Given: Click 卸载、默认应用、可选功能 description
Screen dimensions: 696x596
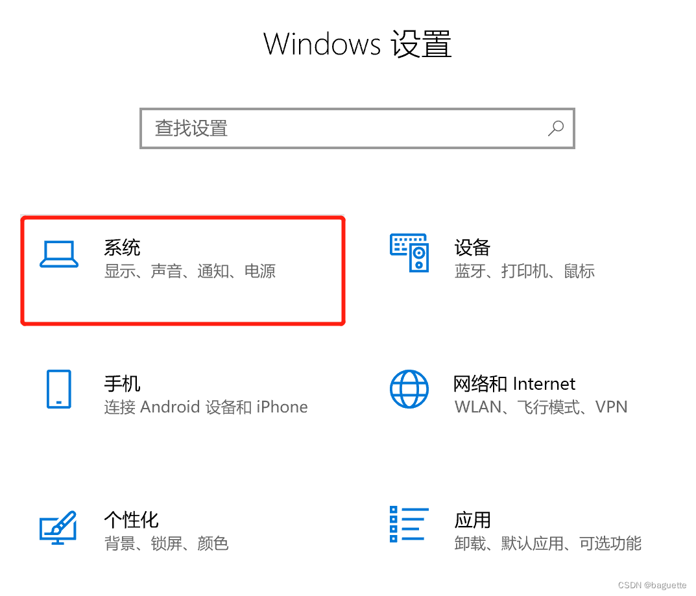Looking at the screenshot, I should coord(547,543).
